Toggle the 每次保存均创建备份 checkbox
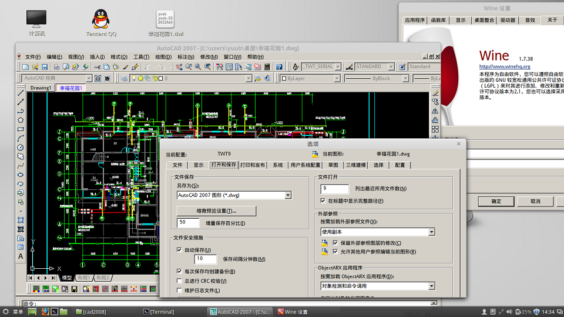Viewport: 564px width, 317px height. click(179, 271)
